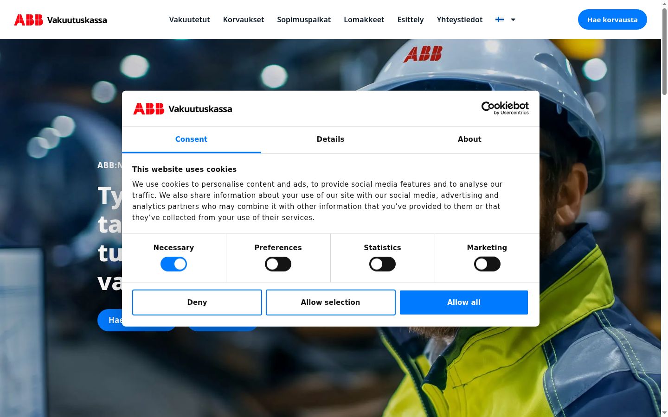668x417 pixels.
Task: Open the About tab
Action: tap(469, 139)
